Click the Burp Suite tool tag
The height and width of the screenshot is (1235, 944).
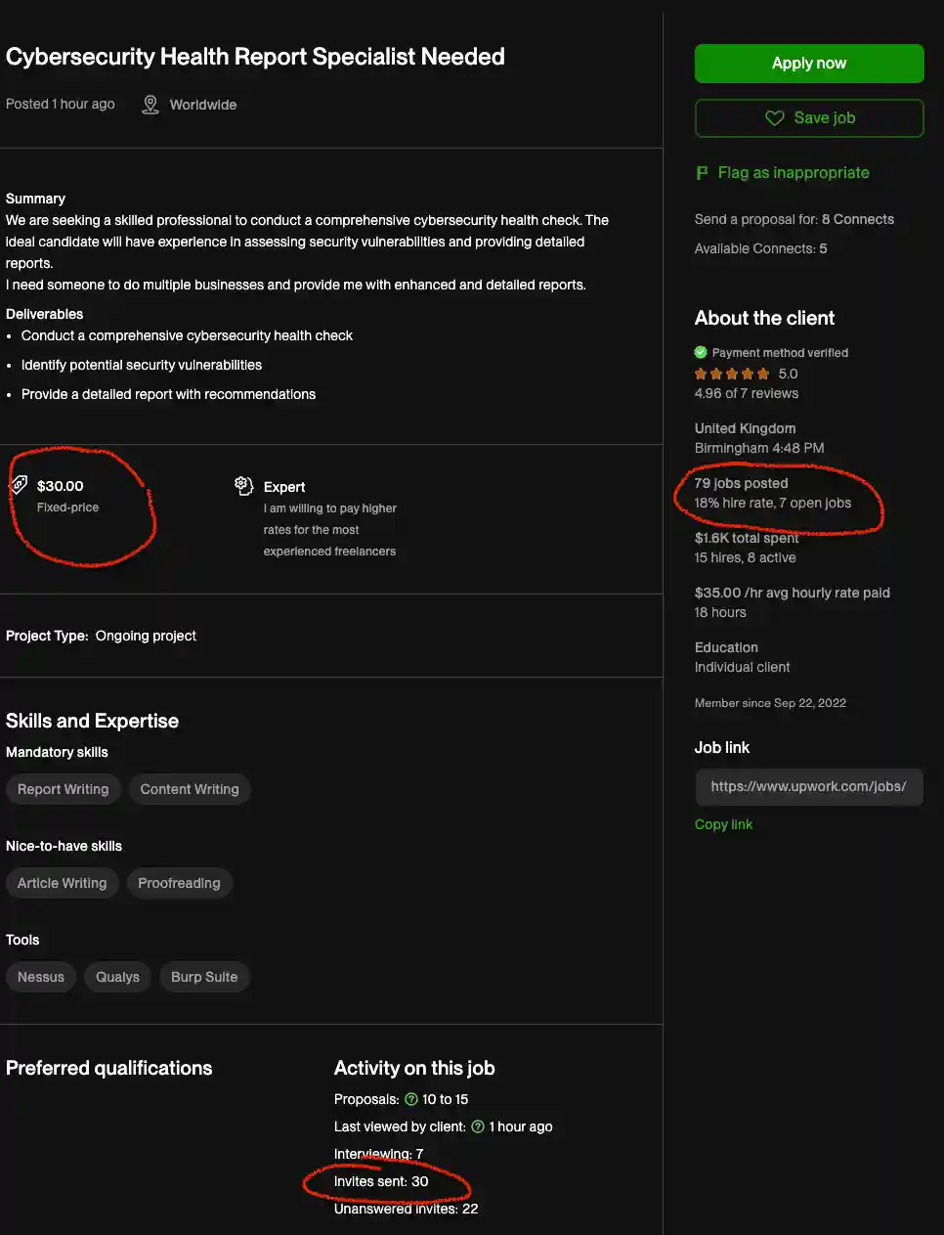point(204,977)
